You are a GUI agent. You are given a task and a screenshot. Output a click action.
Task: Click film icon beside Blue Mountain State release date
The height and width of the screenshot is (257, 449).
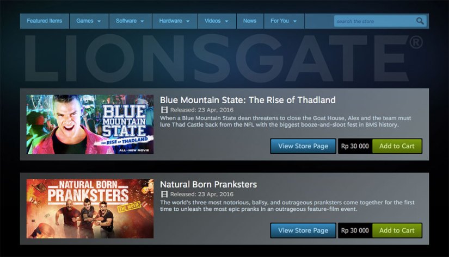click(164, 110)
